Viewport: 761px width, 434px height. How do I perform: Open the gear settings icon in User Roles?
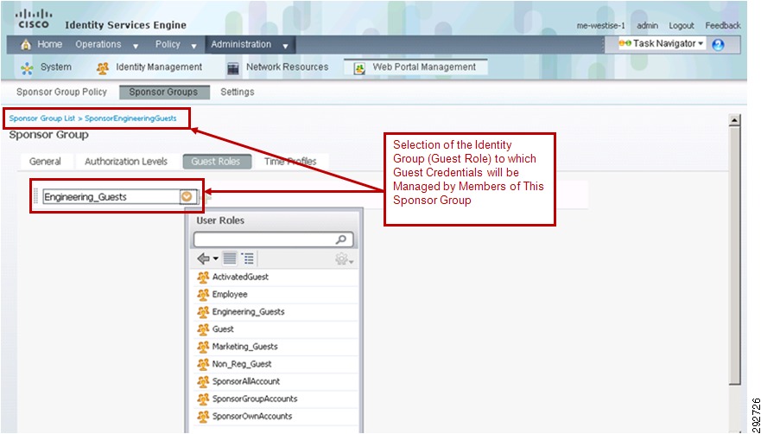click(x=342, y=259)
